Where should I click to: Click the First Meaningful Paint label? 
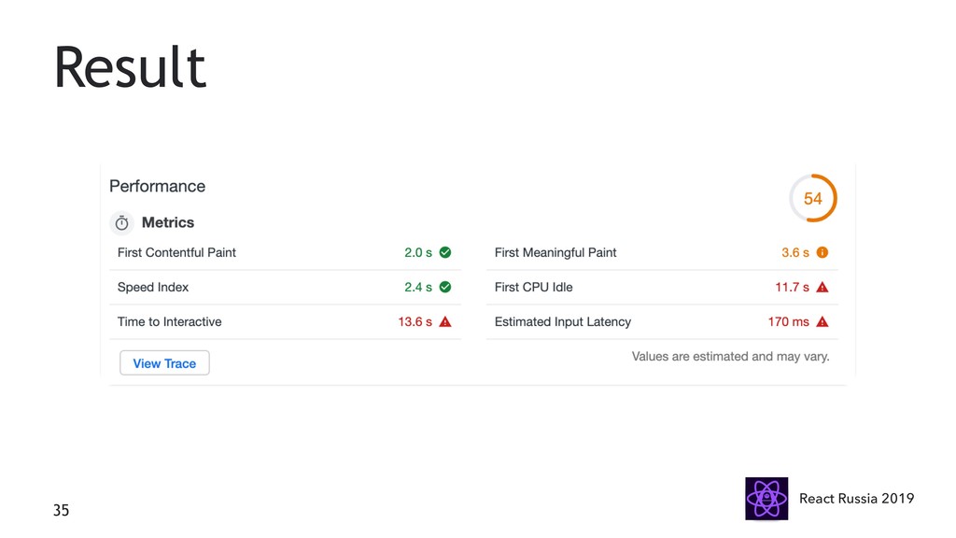click(x=555, y=252)
